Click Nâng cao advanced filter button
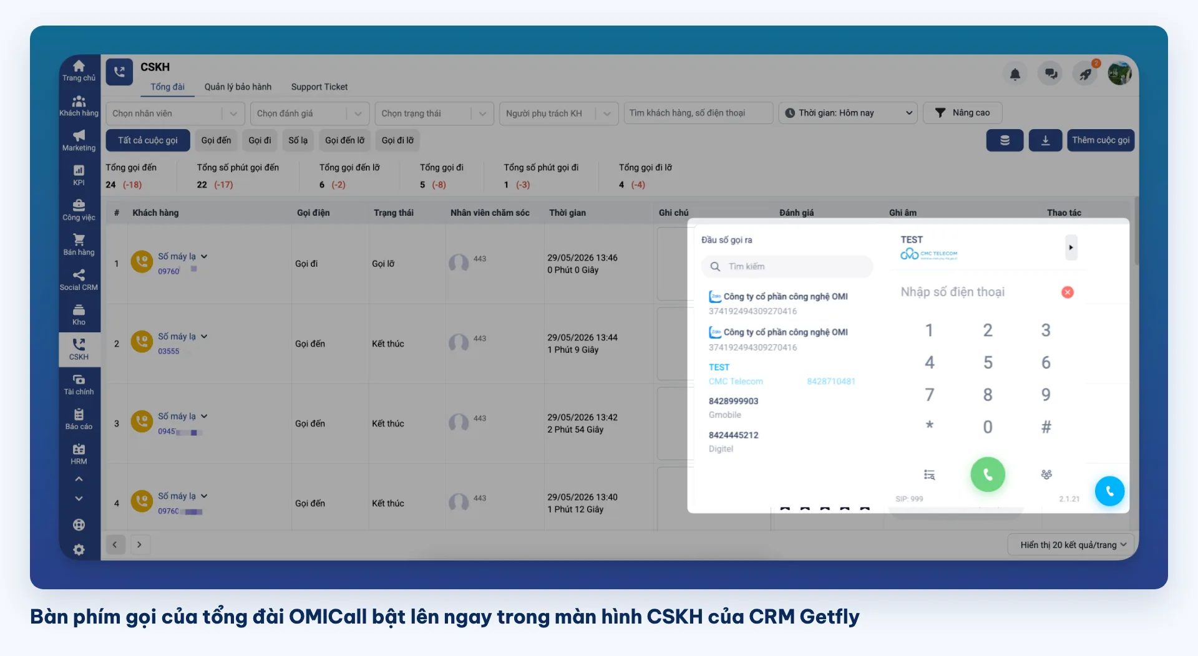This screenshot has width=1198, height=656. pyautogui.click(x=963, y=113)
